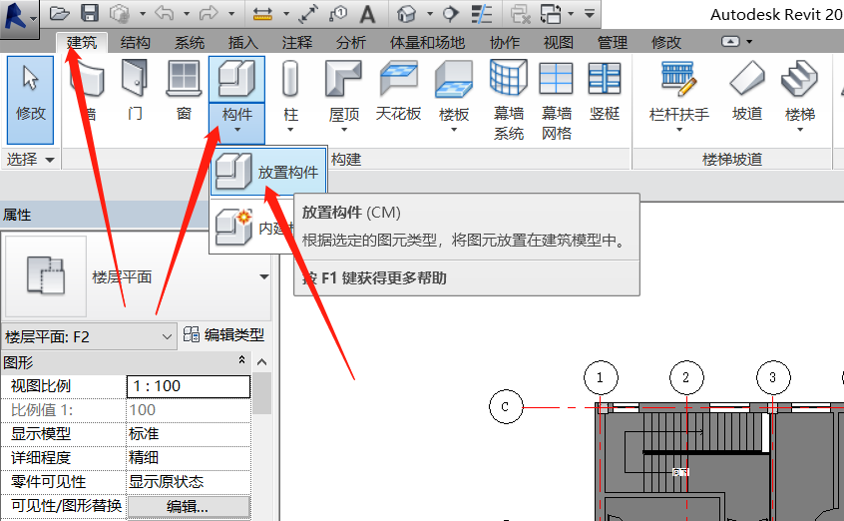Open the Railing tool dropdown
844x521 pixels.
tap(678, 130)
